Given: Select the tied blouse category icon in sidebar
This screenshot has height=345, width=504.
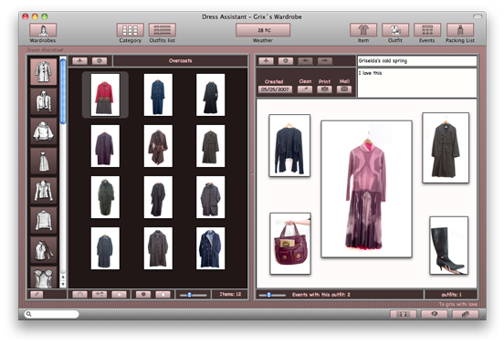Looking at the screenshot, I should [44, 249].
